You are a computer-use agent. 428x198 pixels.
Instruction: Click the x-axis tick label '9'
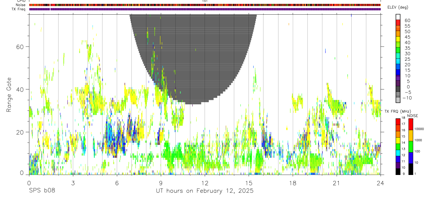click(x=161, y=183)
